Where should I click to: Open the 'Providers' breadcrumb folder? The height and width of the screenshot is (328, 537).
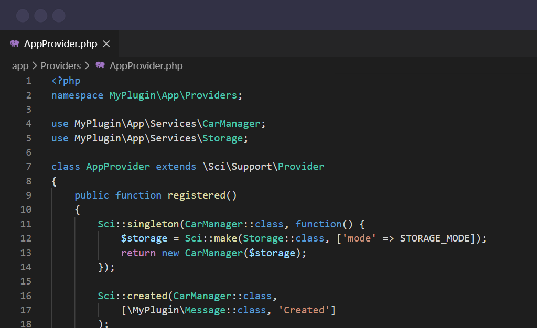(x=61, y=65)
